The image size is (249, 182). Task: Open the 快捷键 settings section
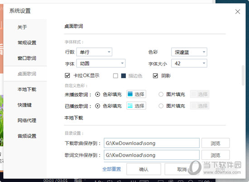pos(24,105)
